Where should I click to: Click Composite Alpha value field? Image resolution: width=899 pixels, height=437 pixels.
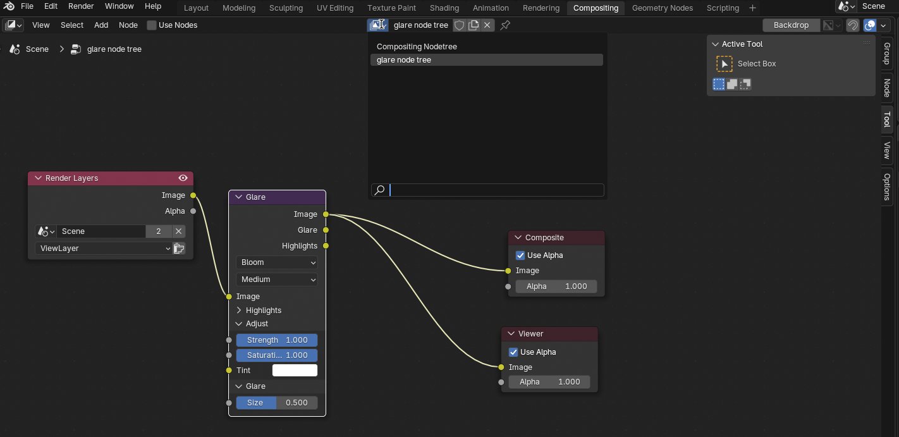(556, 286)
